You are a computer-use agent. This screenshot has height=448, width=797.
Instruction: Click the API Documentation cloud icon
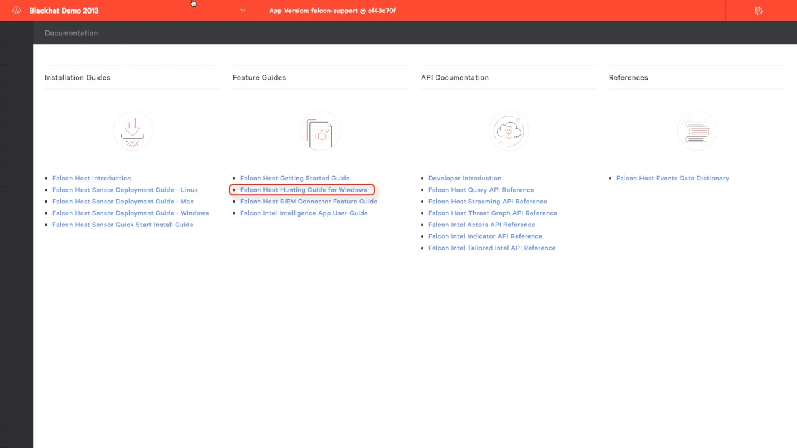[x=509, y=131]
